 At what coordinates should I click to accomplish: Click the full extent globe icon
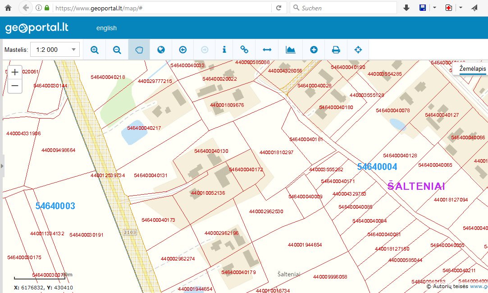coord(161,50)
